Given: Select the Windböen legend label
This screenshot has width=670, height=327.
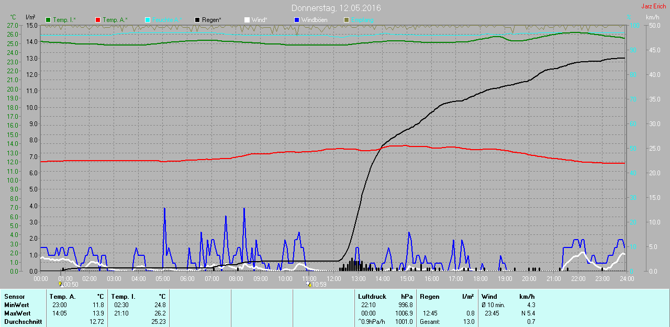Looking at the screenshot, I should point(314,20).
